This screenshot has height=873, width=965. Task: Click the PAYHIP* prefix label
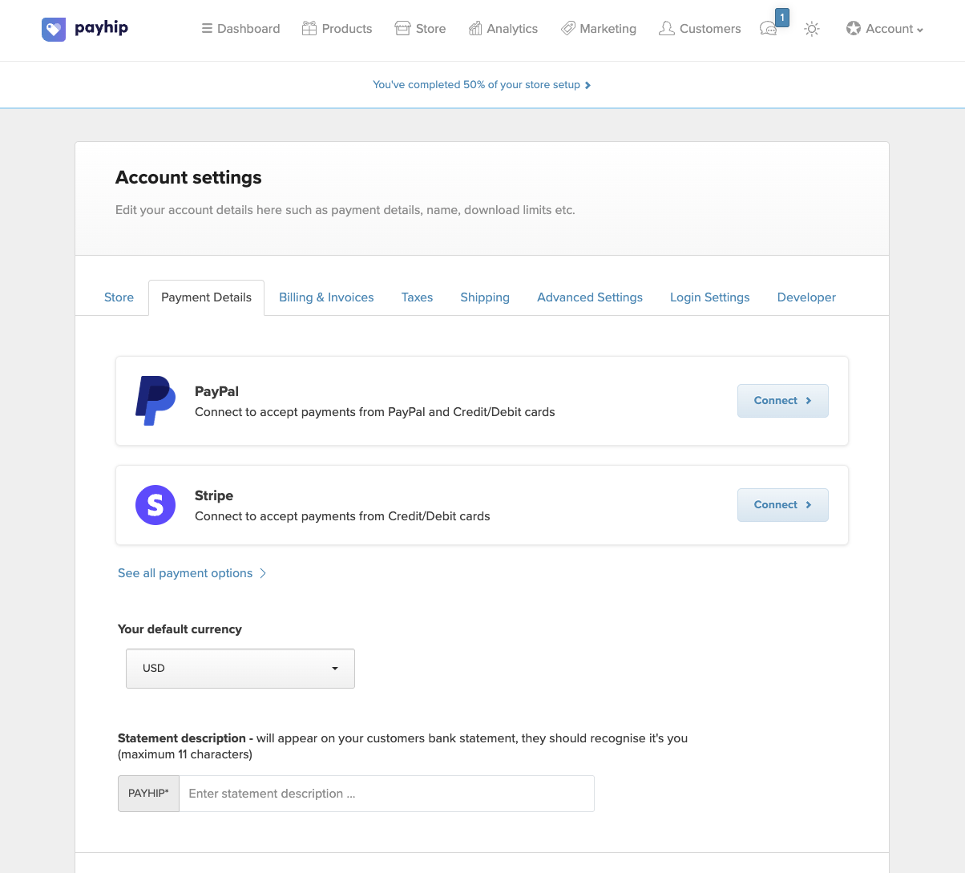pos(148,794)
